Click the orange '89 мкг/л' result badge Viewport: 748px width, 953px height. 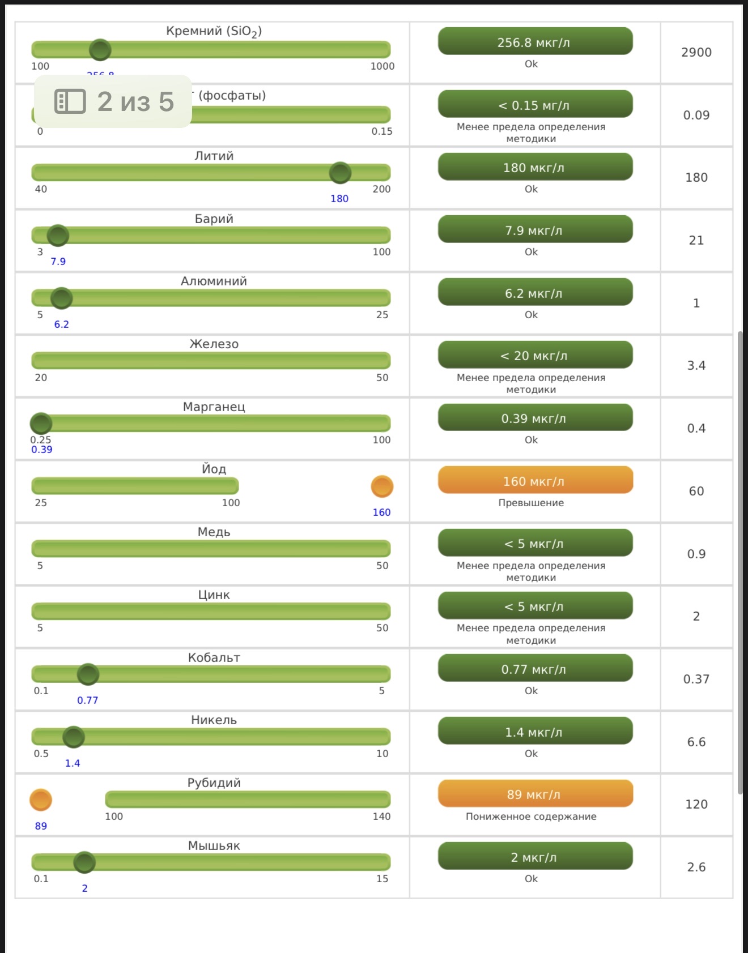535,794
